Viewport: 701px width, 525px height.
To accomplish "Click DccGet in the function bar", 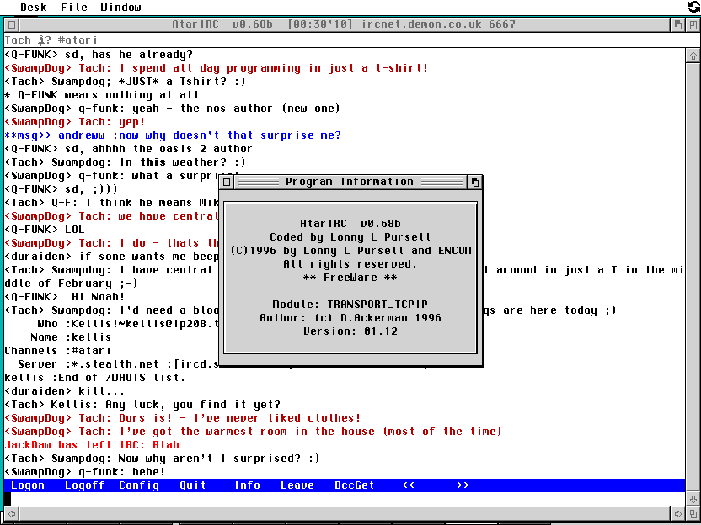I will point(355,485).
